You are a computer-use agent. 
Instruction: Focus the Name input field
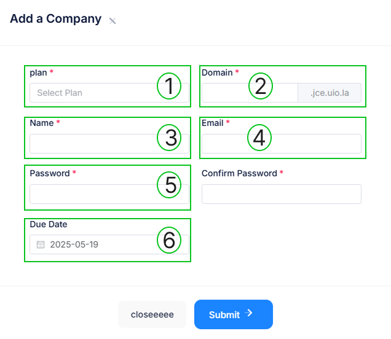(92, 144)
